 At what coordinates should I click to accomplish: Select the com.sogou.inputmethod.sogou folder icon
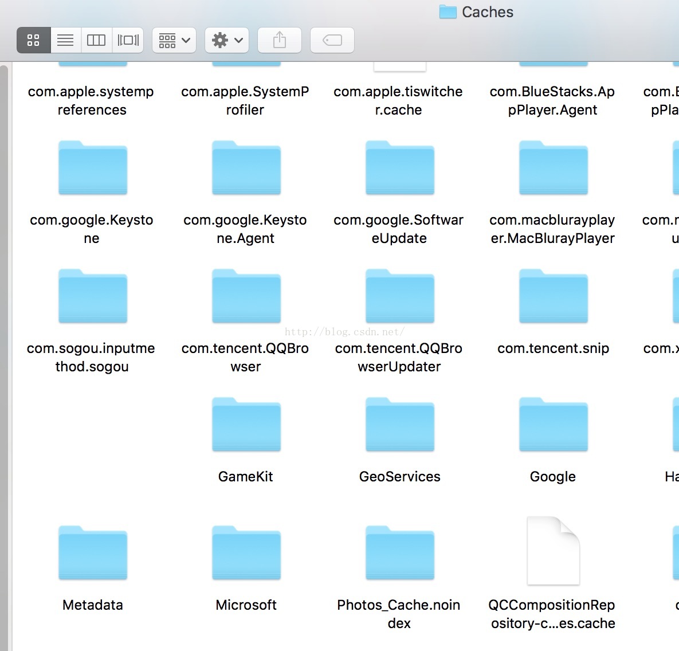[93, 296]
